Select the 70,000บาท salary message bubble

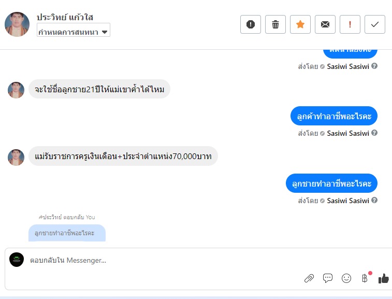[x=123, y=156]
